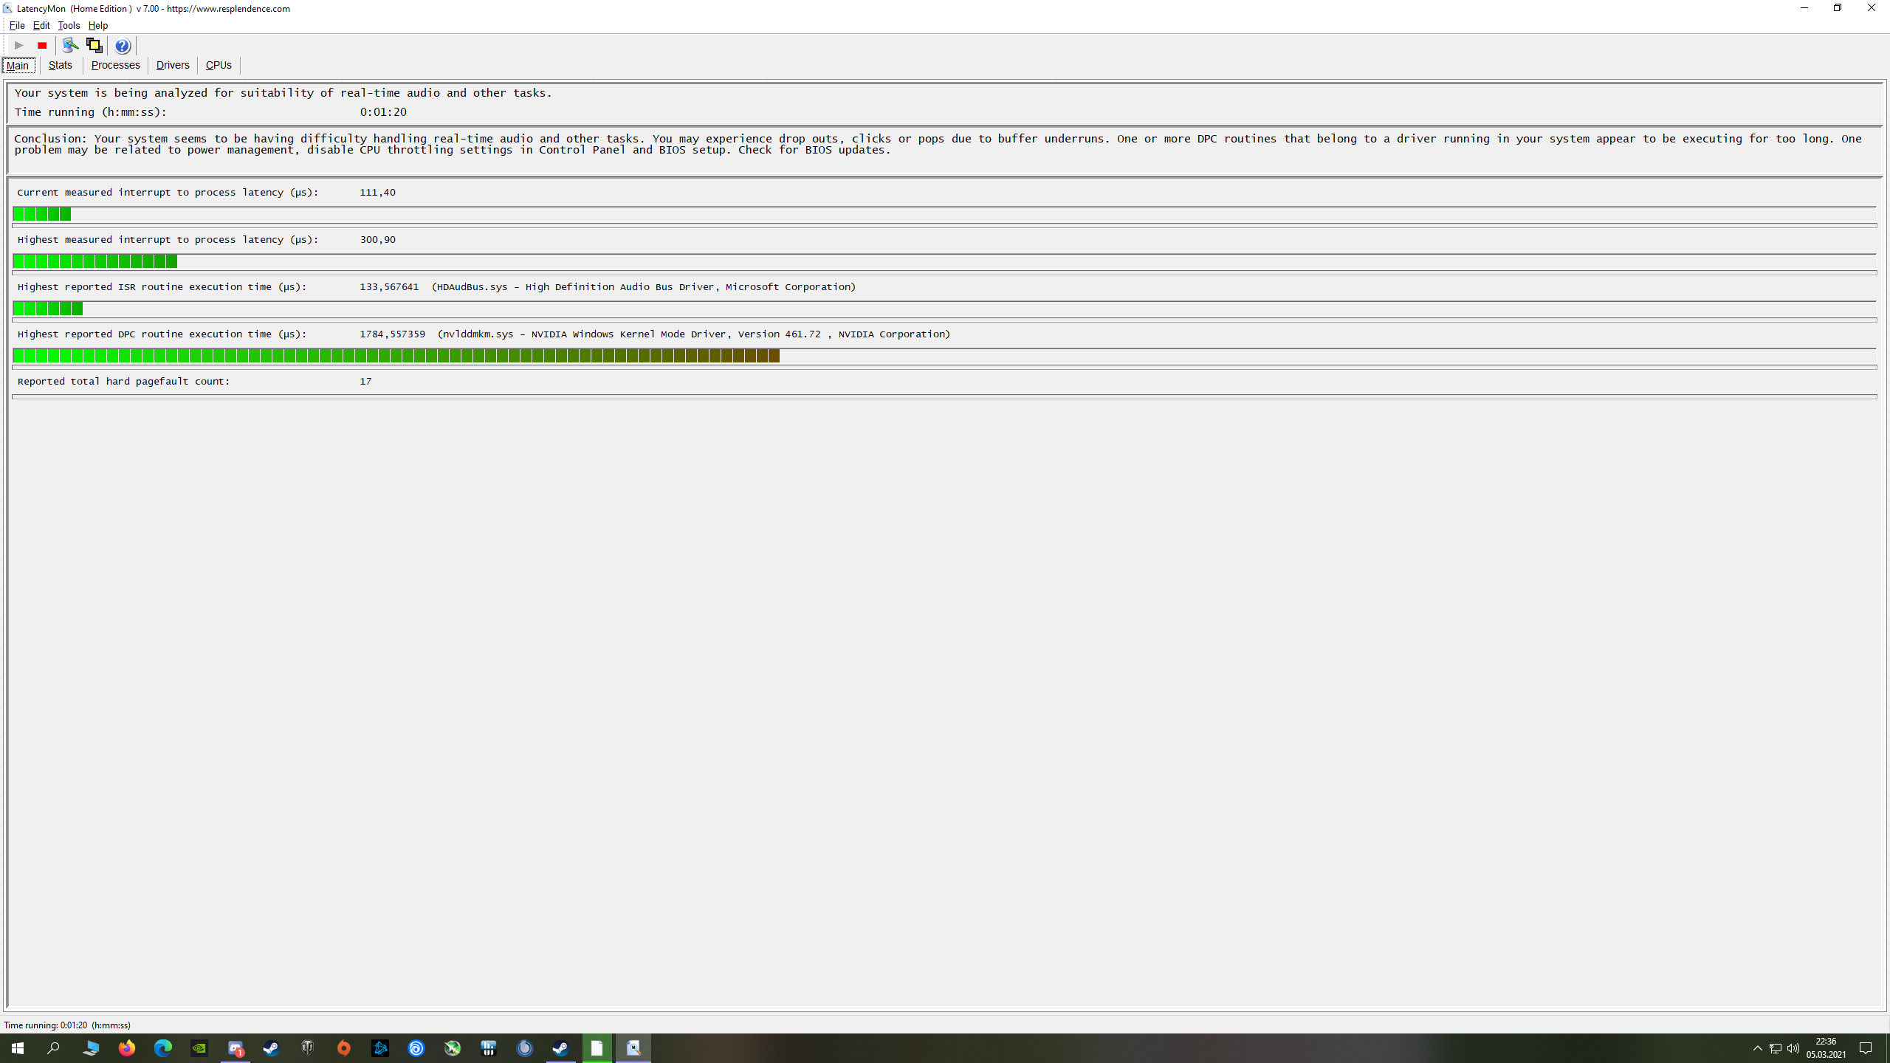Image resolution: width=1890 pixels, height=1063 pixels.
Task: Open the Edit menu
Action: point(41,25)
